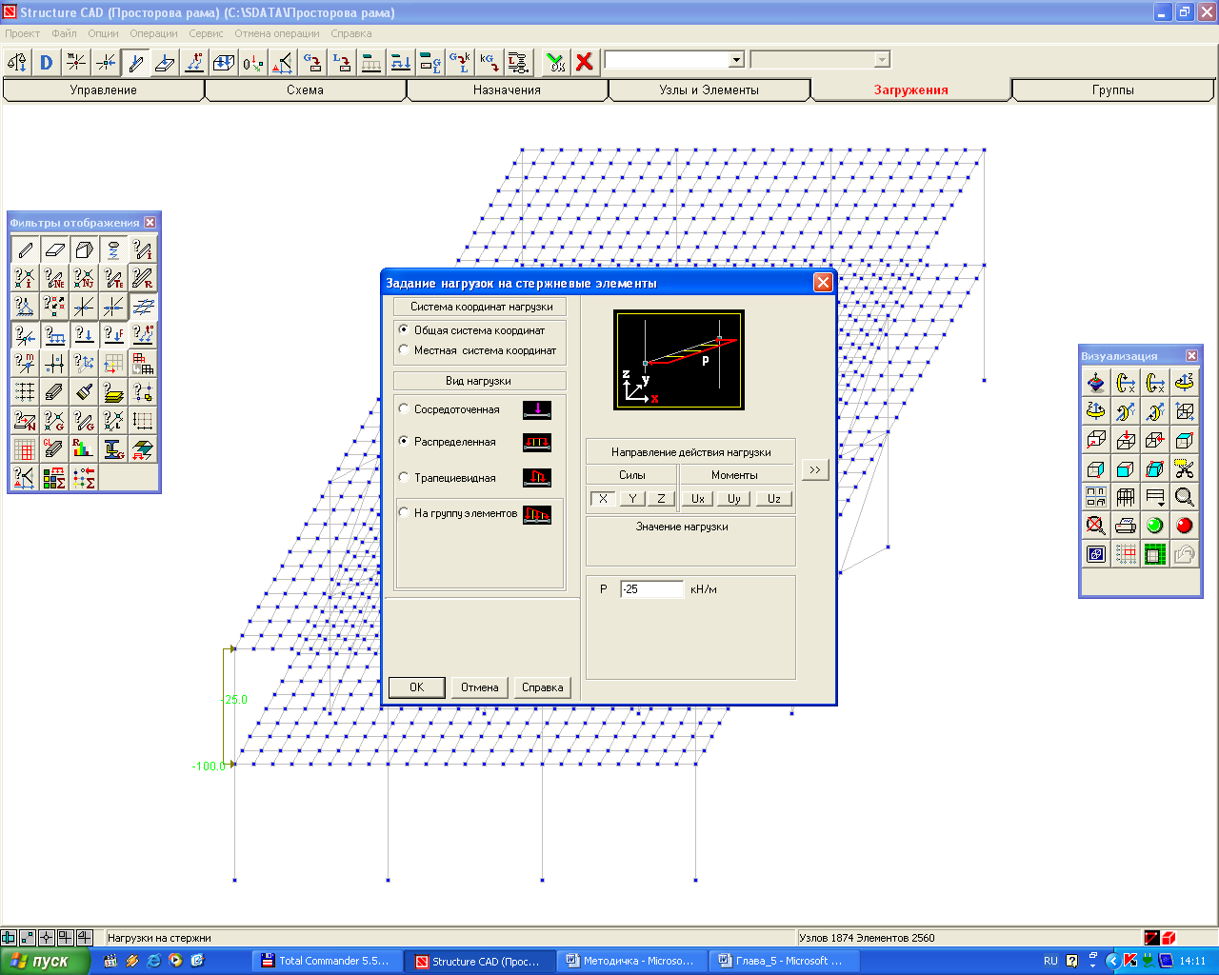The height and width of the screenshot is (975, 1219).
Task: Click Справка button in the load dialog
Action: tap(543, 687)
